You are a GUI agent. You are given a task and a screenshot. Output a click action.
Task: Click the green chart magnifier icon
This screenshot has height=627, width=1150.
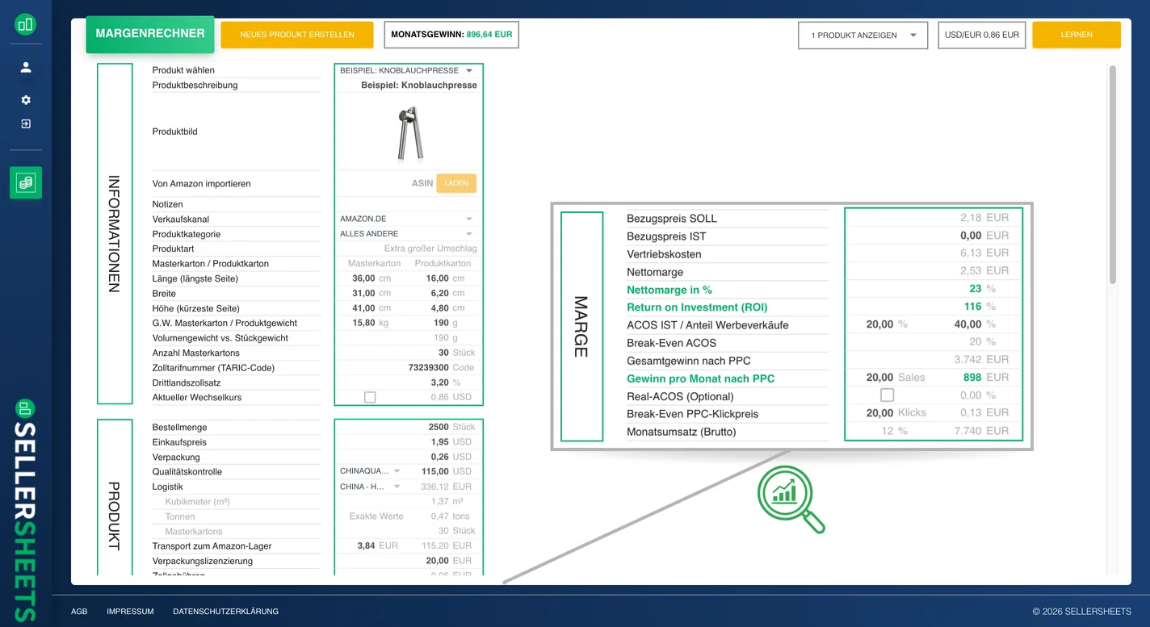click(x=791, y=500)
